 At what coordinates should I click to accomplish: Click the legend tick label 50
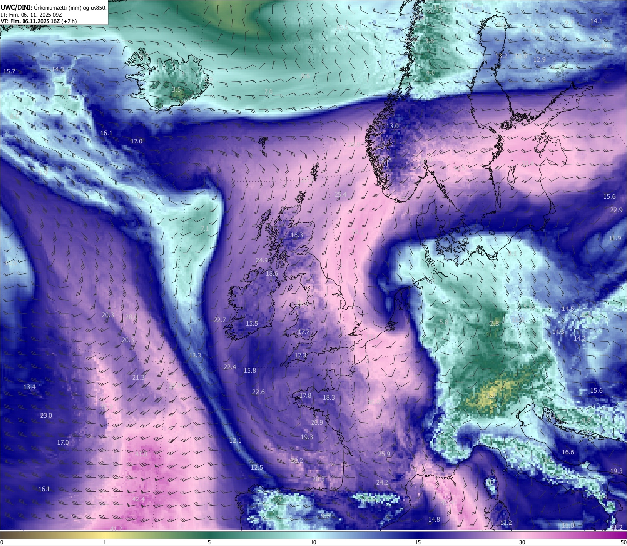pos(624,542)
